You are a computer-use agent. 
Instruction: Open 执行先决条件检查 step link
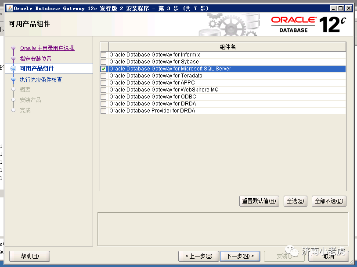pyautogui.click(x=41, y=80)
